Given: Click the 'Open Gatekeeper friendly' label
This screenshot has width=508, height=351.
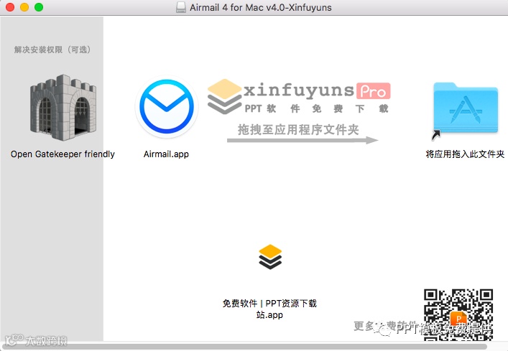Looking at the screenshot, I should point(63,154).
